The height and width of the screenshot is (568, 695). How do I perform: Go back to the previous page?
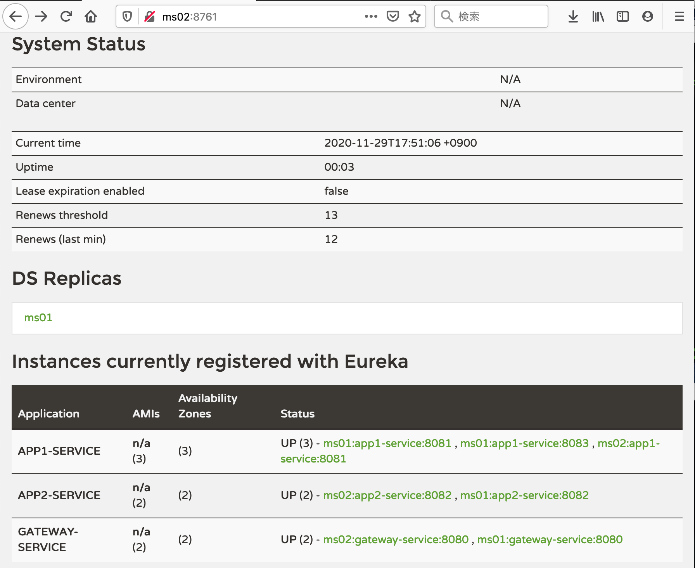[x=16, y=16]
